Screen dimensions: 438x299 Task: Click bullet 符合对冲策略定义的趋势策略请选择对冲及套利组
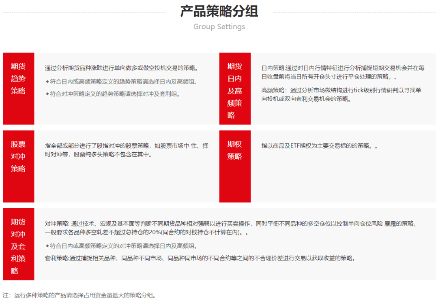coord(113,94)
